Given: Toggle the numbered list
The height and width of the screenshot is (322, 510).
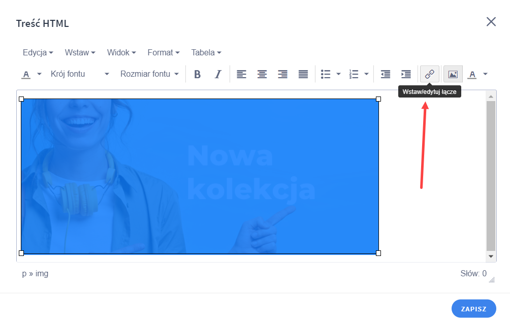Looking at the screenshot, I should click(354, 74).
